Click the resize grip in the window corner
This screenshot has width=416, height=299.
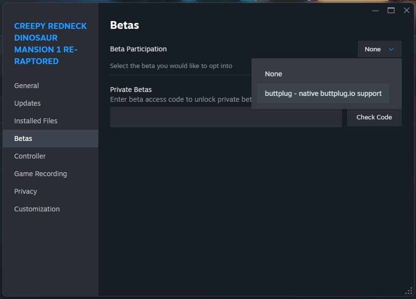coord(409,291)
